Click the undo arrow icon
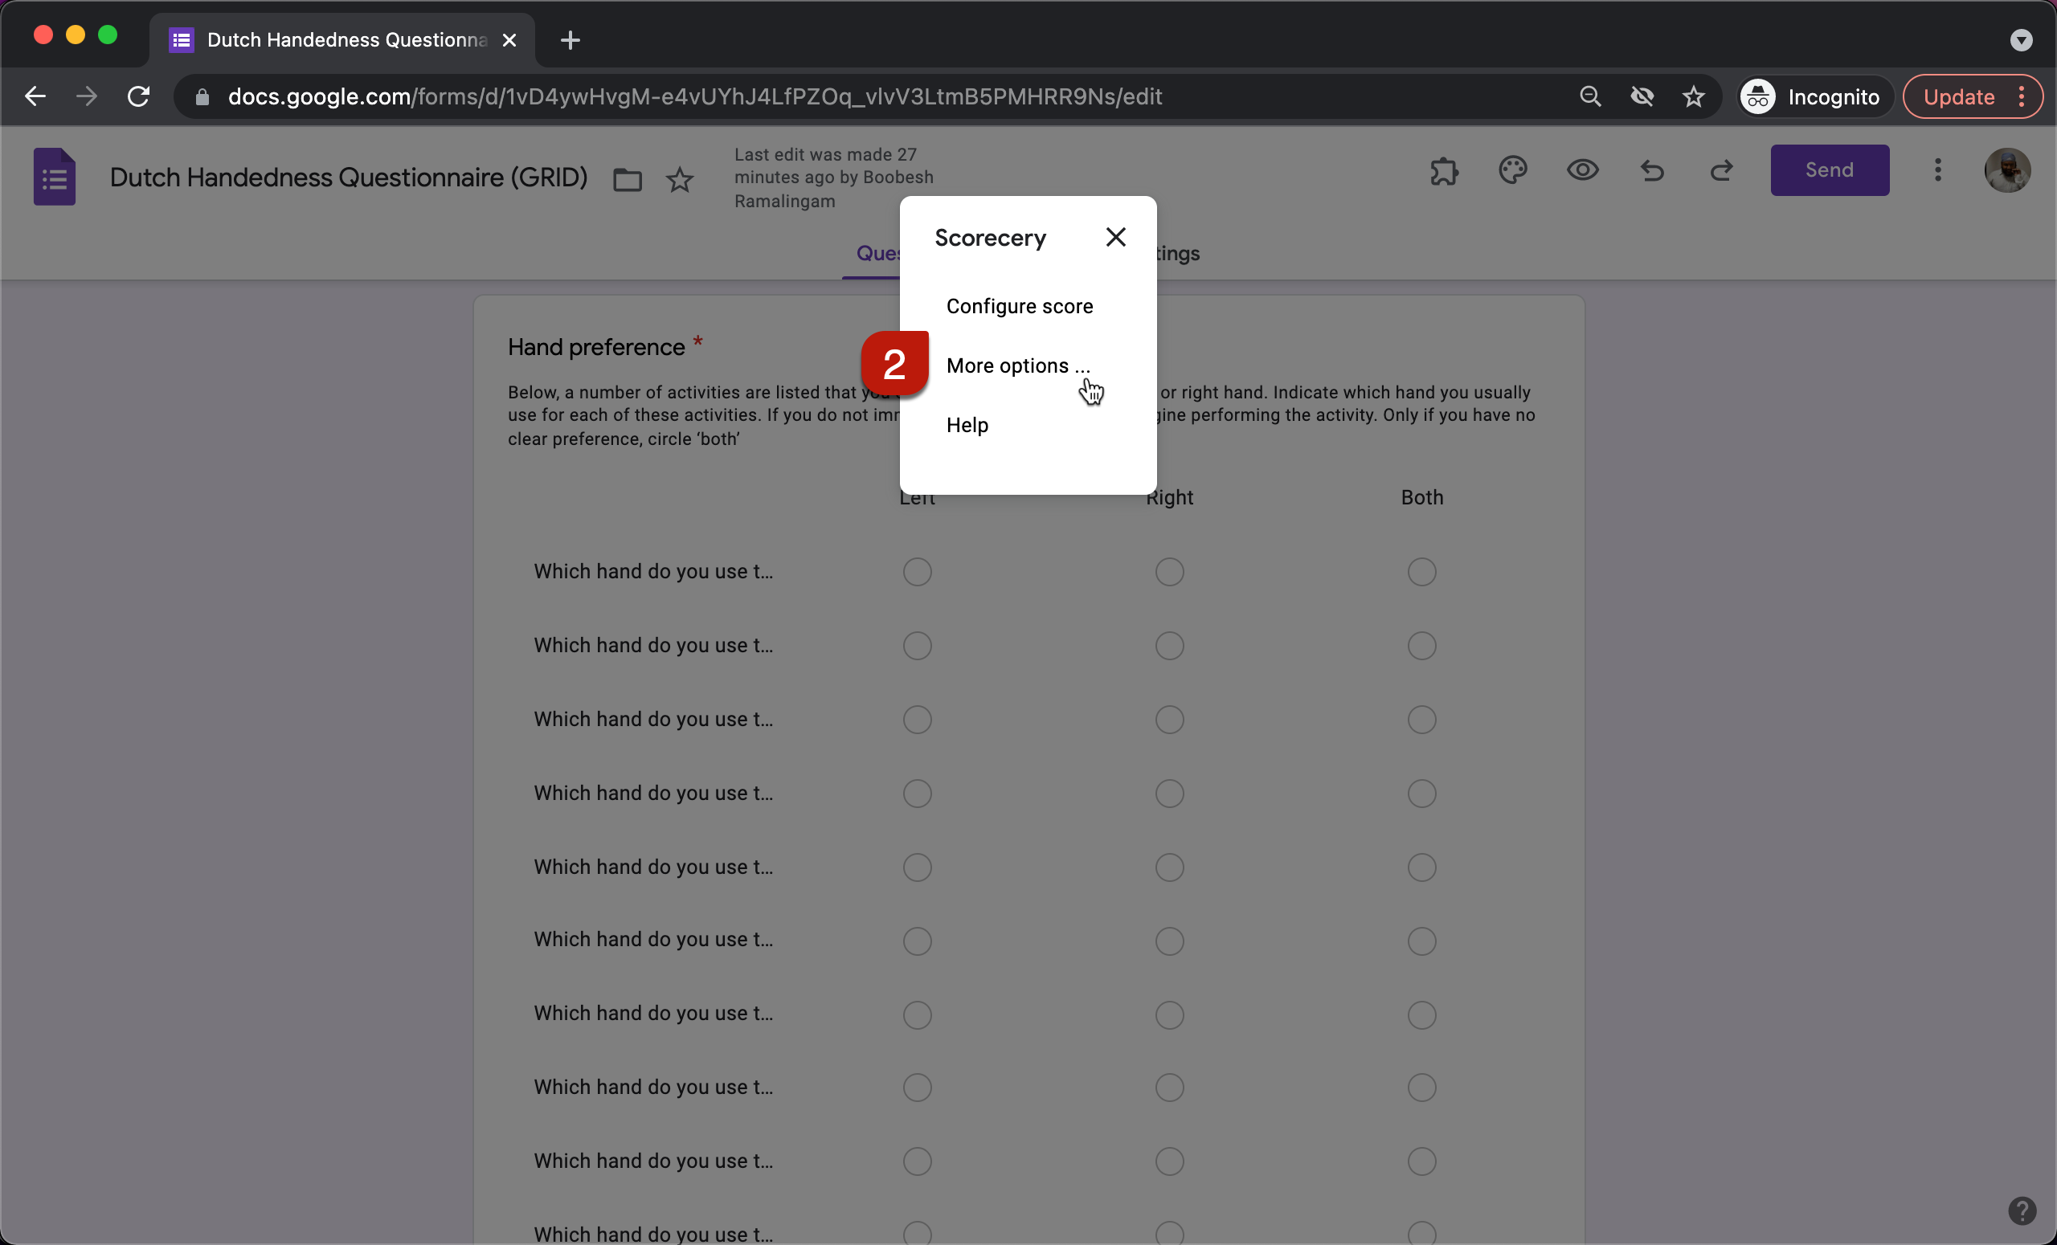The width and height of the screenshot is (2057, 1245). click(1652, 171)
